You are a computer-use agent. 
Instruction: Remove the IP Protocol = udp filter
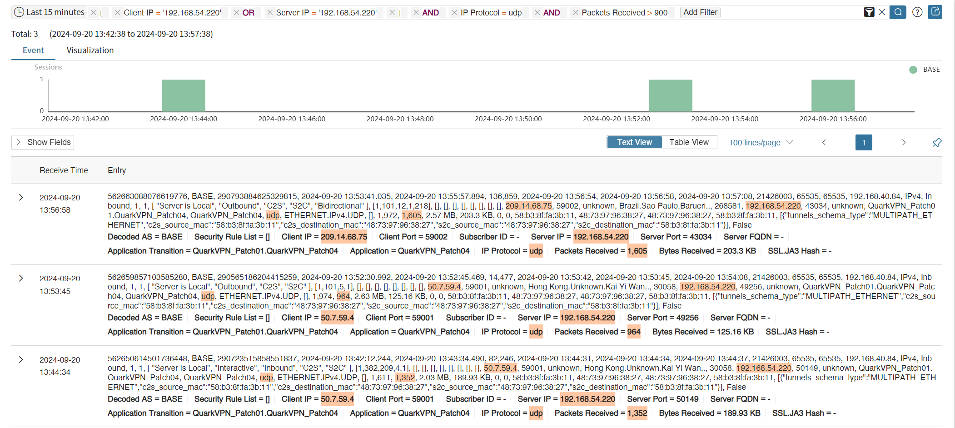click(454, 13)
